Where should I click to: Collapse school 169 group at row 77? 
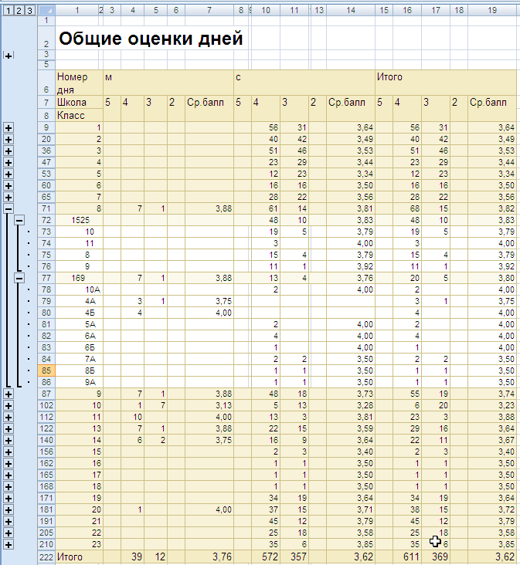coord(19,278)
